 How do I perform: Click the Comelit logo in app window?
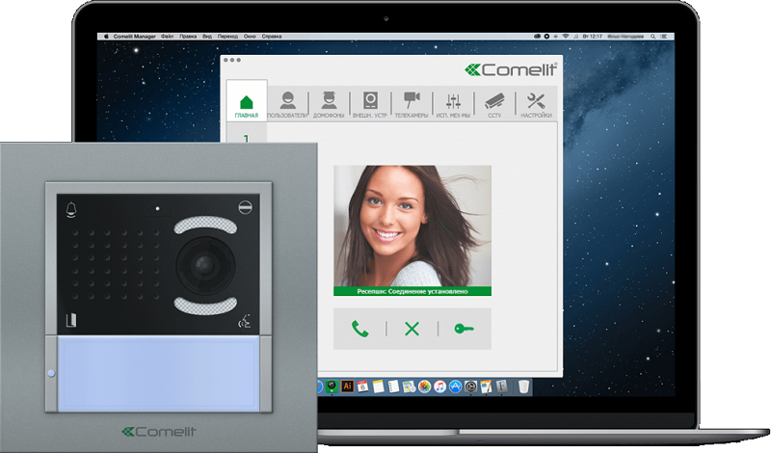(x=511, y=69)
